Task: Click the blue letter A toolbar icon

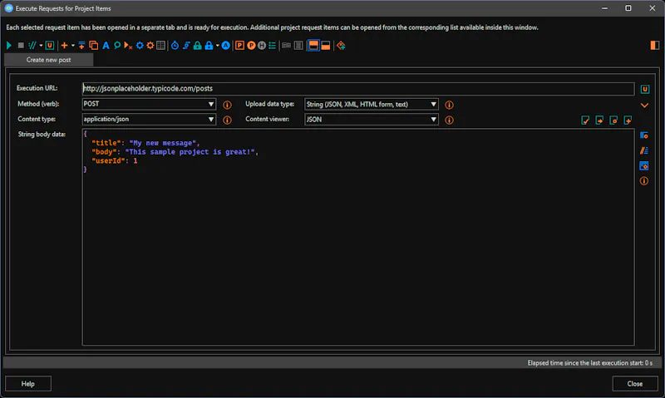Action: pos(106,46)
